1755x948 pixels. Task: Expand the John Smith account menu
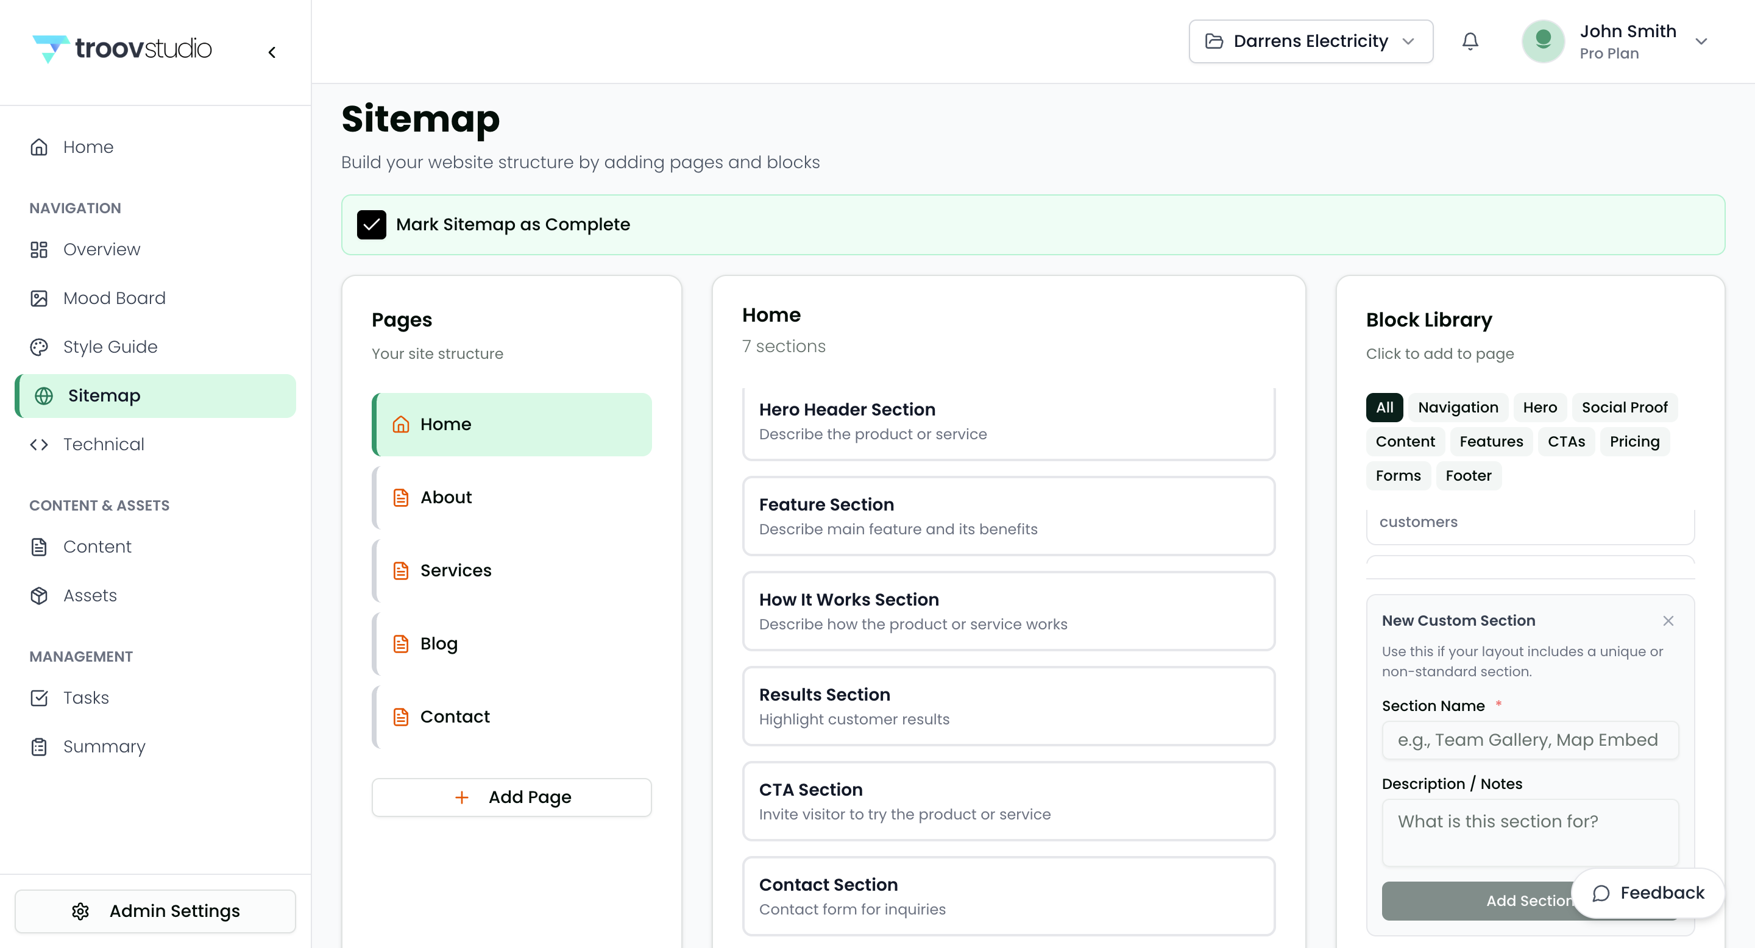1701,41
